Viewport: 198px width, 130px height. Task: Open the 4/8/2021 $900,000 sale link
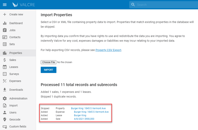[x=84, y=119]
